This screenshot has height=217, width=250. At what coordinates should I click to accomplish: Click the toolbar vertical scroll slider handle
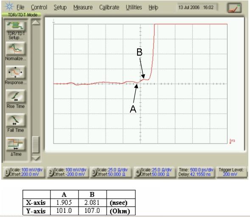click(x=36, y=144)
